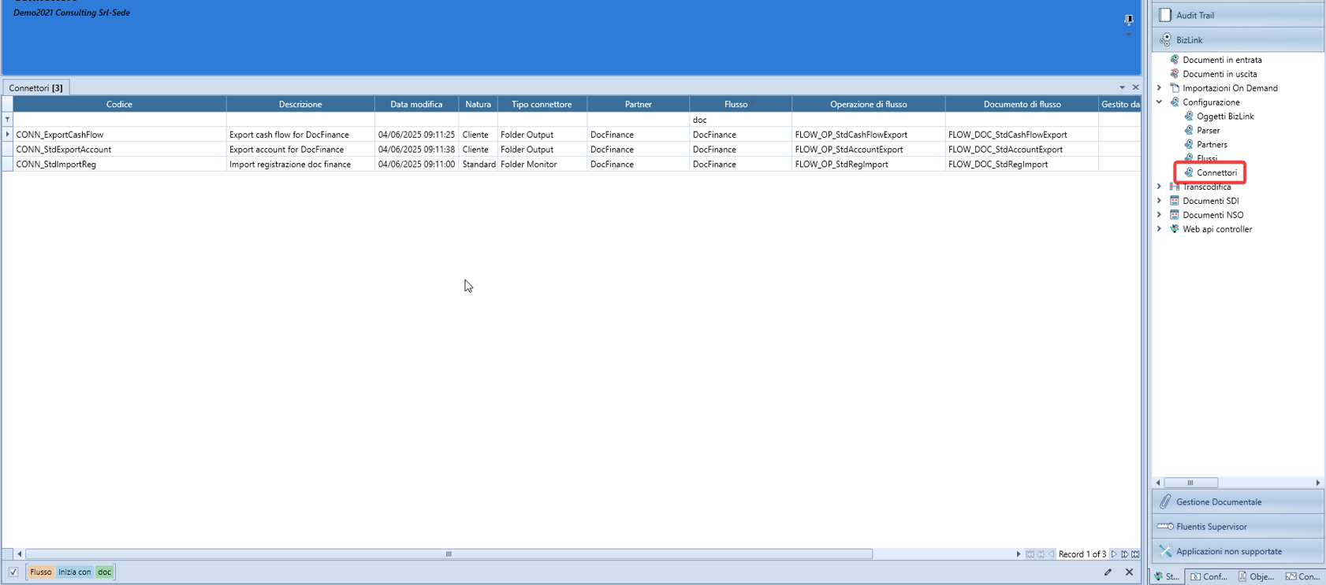Jump to last record in navigator
The height and width of the screenshot is (585, 1326).
click(1135, 554)
